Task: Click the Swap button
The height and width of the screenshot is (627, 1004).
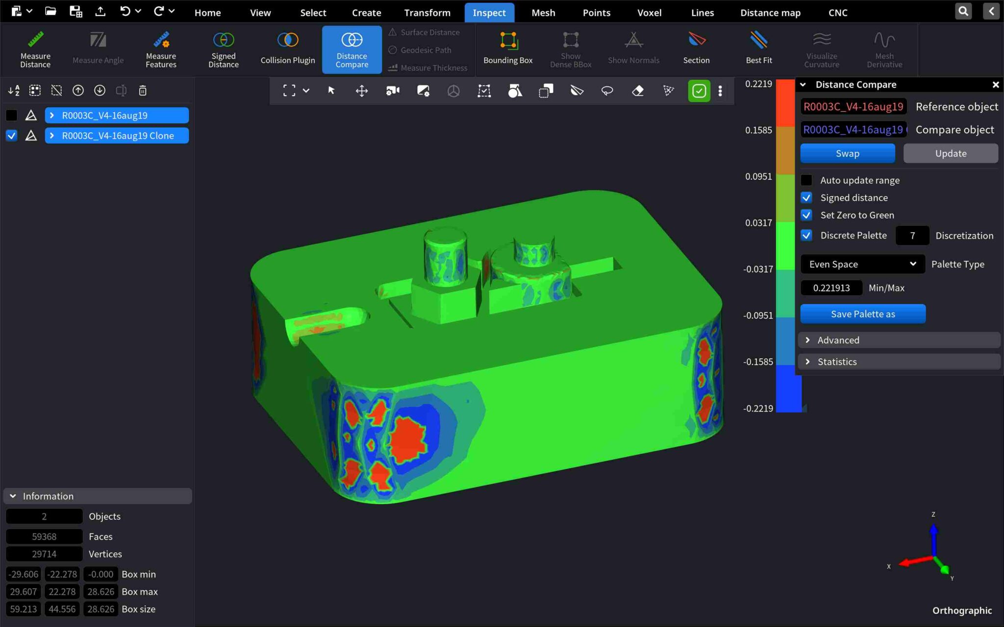Action: [x=847, y=153]
